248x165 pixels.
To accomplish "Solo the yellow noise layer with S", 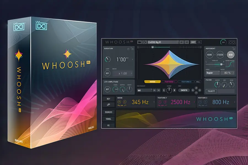I will click(x=125, y=102).
